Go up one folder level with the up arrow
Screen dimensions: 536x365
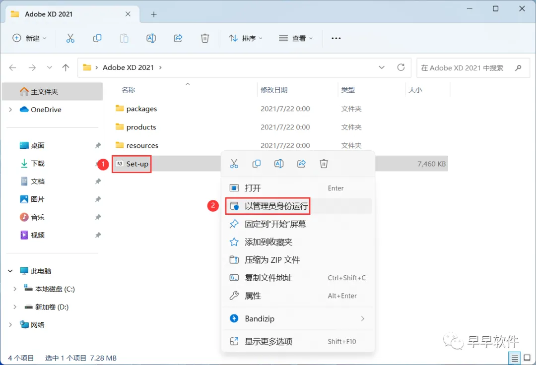tap(66, 67)
